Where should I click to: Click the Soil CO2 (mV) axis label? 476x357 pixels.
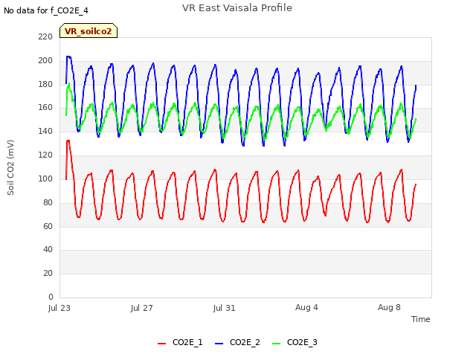pyautogui.click(x=10, y=167)
